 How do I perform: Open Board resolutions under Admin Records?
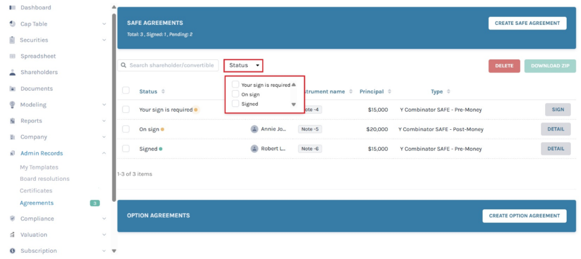tap(44, 179)
